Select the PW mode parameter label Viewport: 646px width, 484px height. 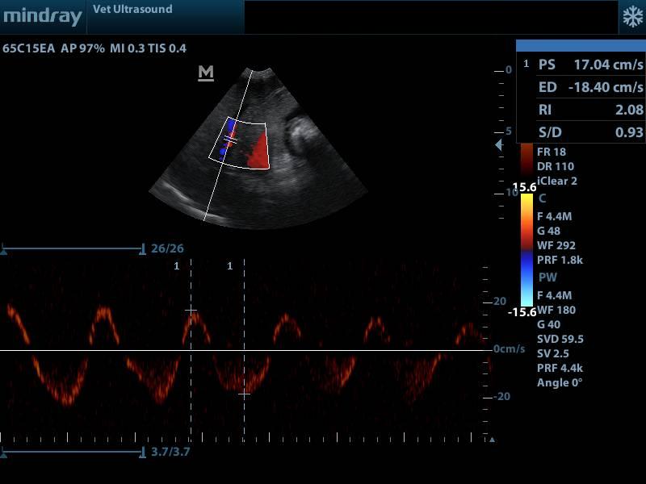tap(547, 277)
